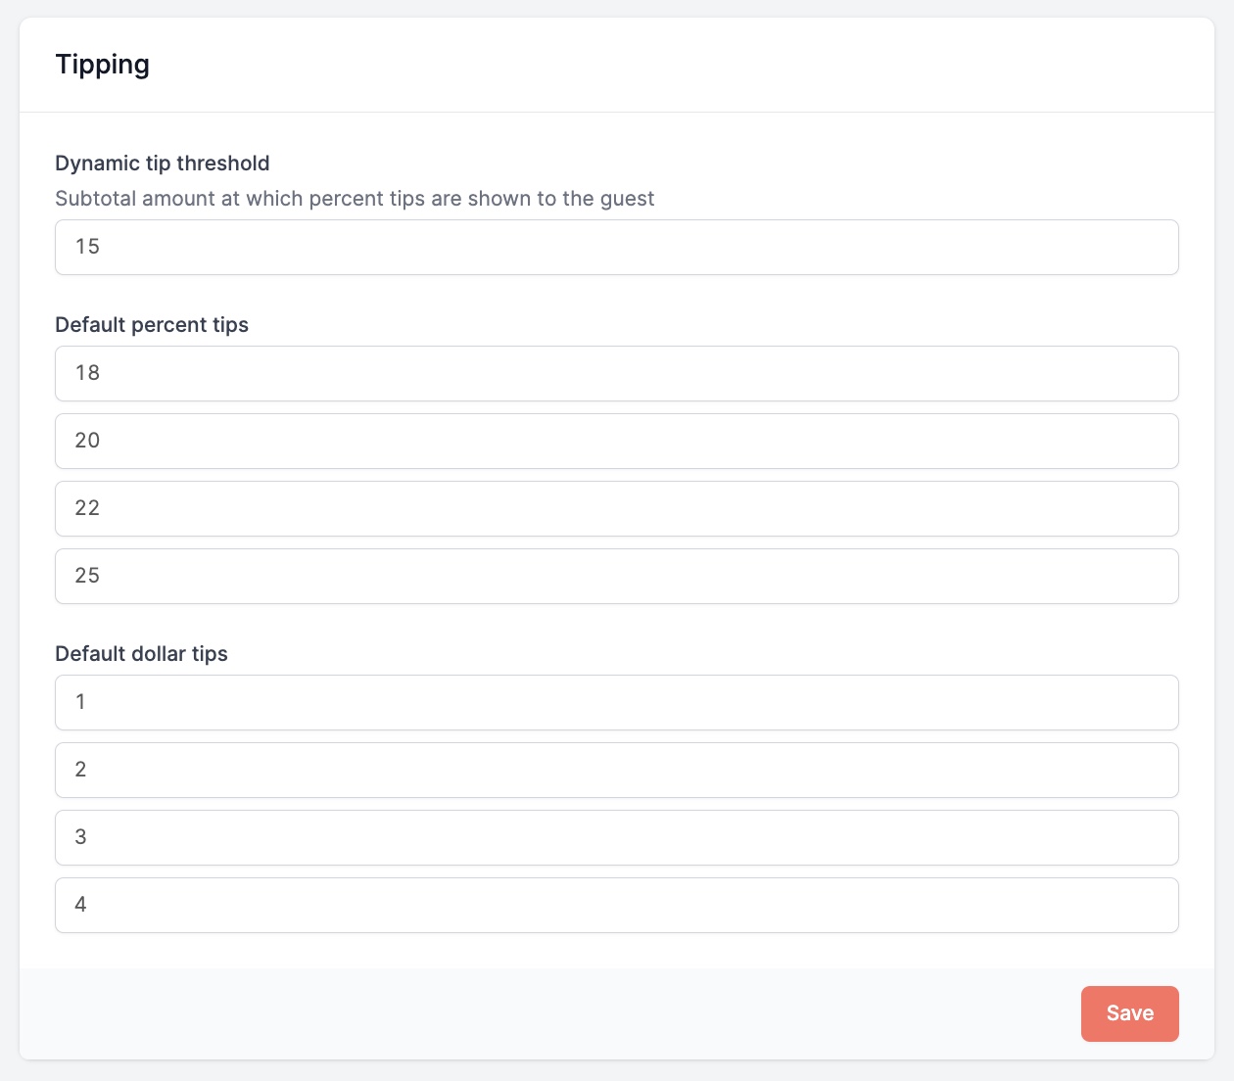Save the tipping settings
The image size is (1234, 1081).
tap(1129, 1013)
